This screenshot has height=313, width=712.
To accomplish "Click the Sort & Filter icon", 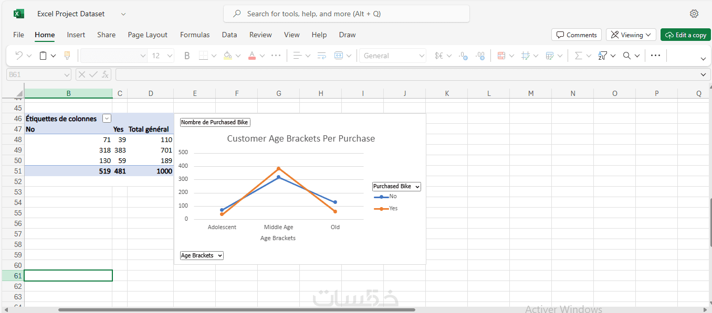I will click(603, 56).
